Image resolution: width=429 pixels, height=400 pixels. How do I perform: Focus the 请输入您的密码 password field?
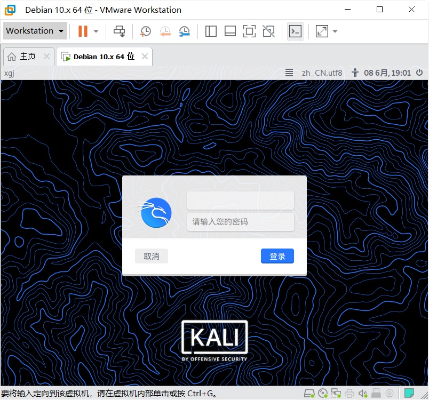[241, 222]
